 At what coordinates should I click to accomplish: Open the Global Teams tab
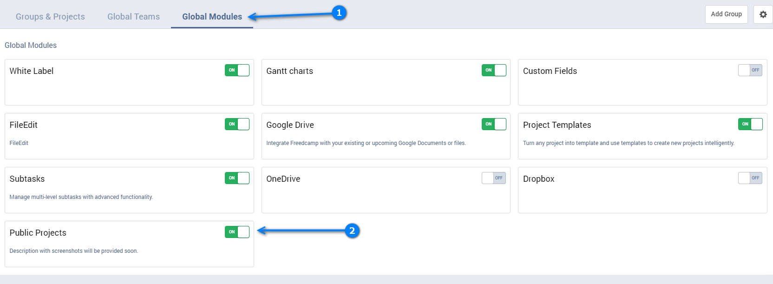pos(133,17)
